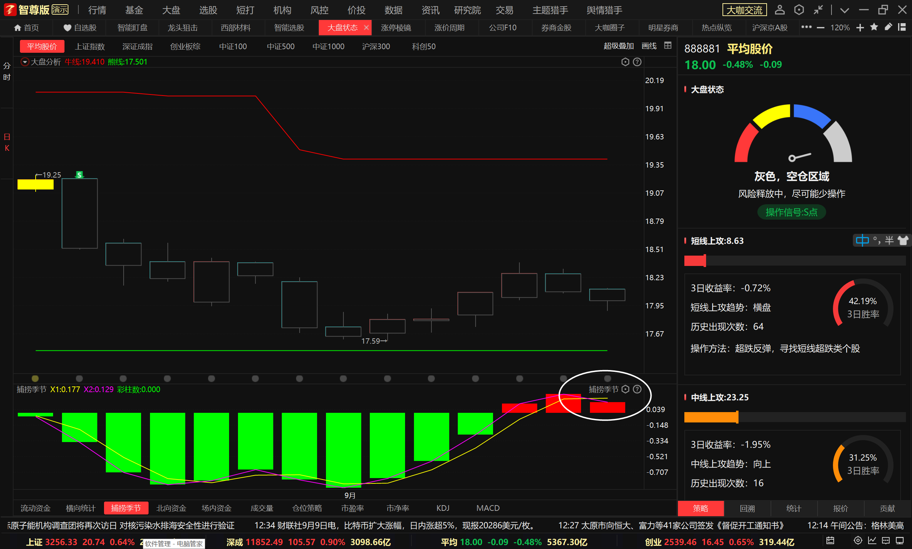Select the 沪深300 index toggle
Screen dimensions: 912x549
(376, 47)
